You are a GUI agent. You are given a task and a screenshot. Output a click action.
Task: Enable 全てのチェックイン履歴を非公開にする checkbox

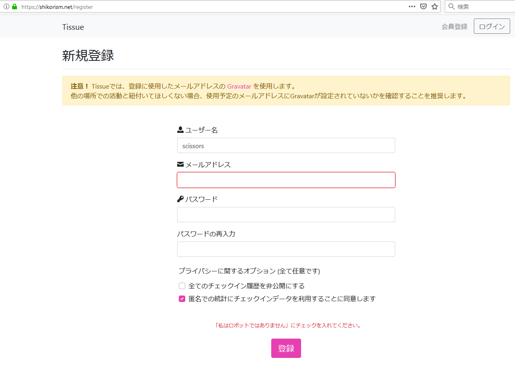tap(182, 286)
